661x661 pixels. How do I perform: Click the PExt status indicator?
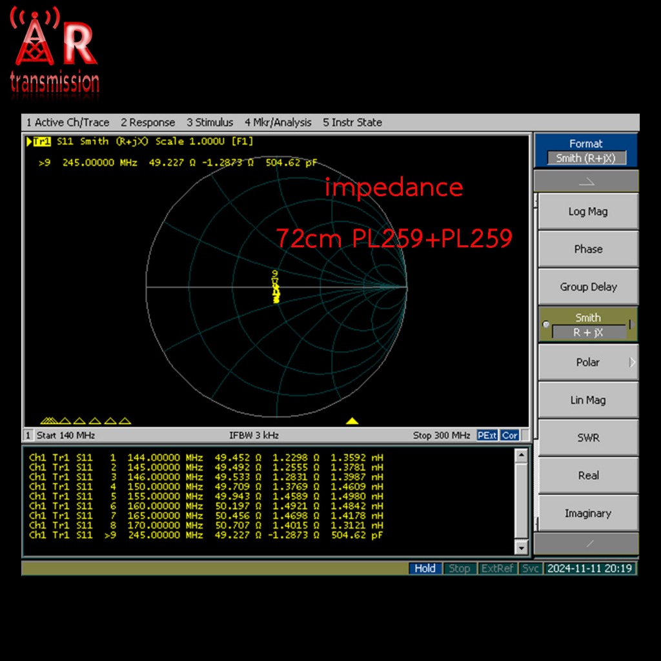[x=487, y=435]
